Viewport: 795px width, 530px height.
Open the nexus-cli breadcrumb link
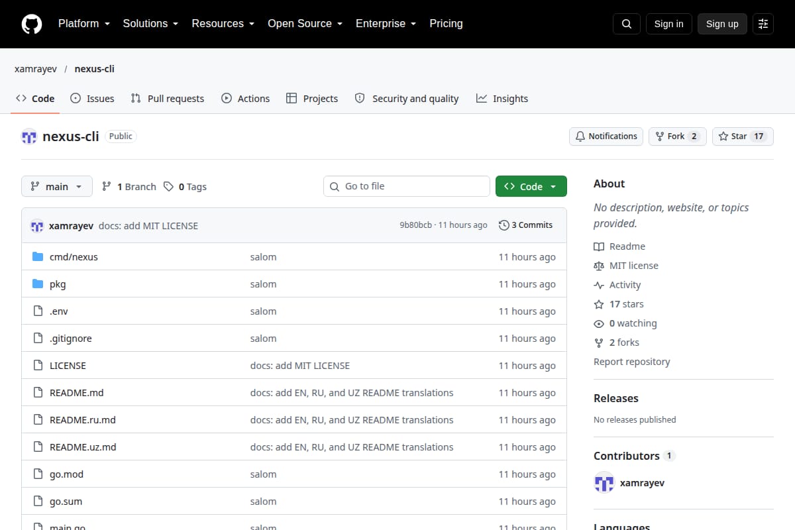(x=95, y=69)
